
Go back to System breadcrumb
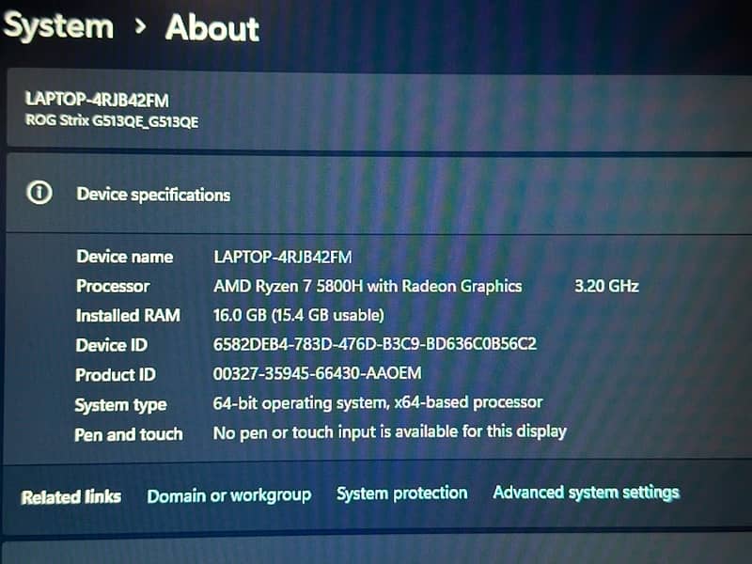click(x=58, y=26)
